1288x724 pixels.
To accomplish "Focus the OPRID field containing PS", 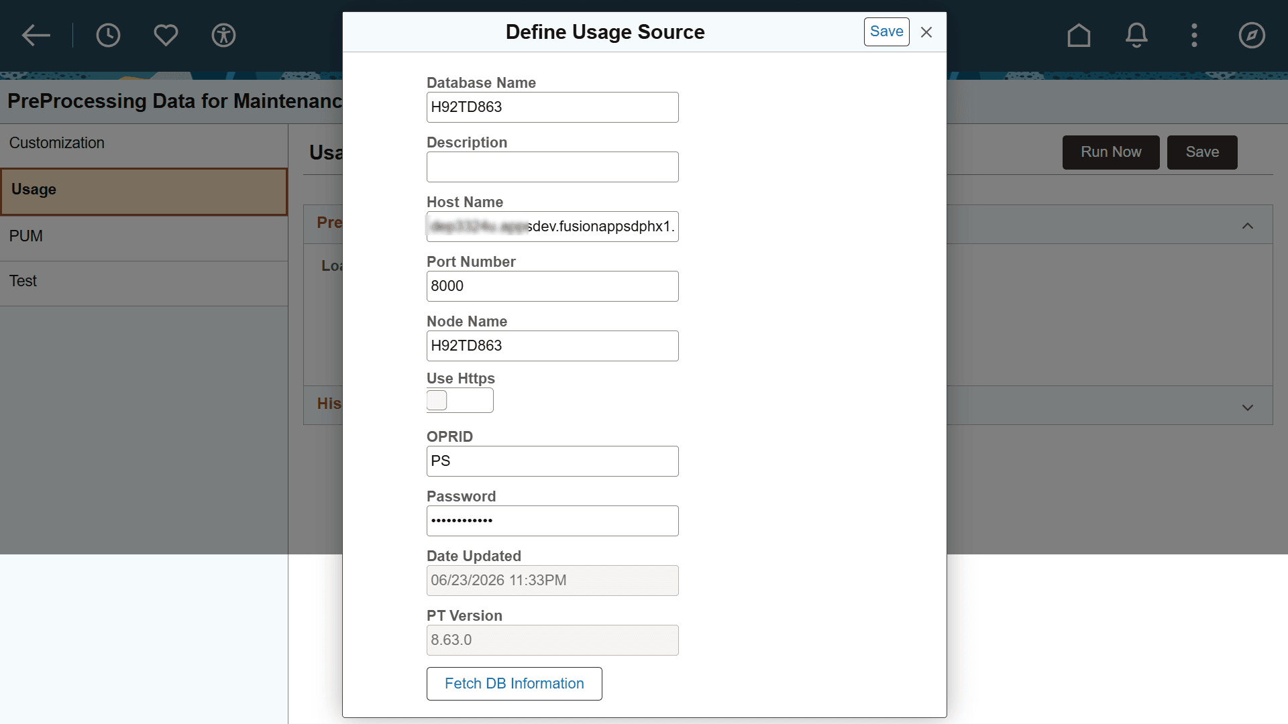I will pyautogui.click(x=552, y=461).
